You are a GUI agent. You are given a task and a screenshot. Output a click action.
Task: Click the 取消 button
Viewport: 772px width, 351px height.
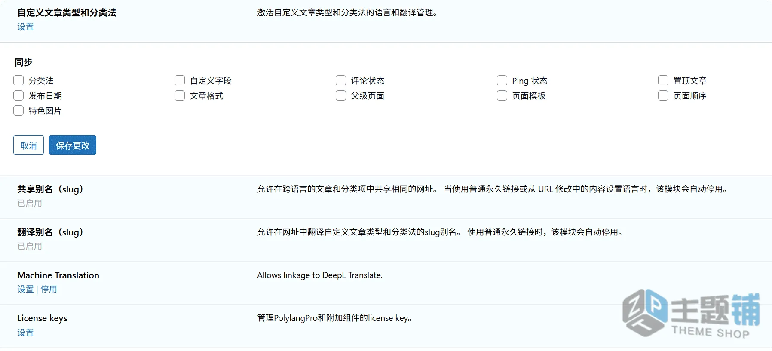click(x=28, y=145)
